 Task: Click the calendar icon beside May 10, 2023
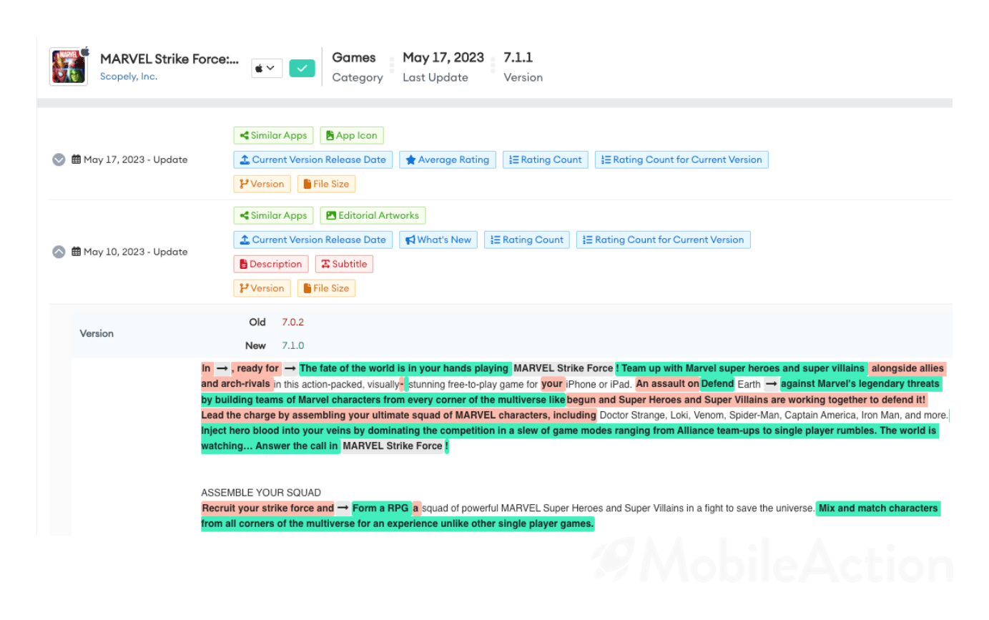[76, 252]
